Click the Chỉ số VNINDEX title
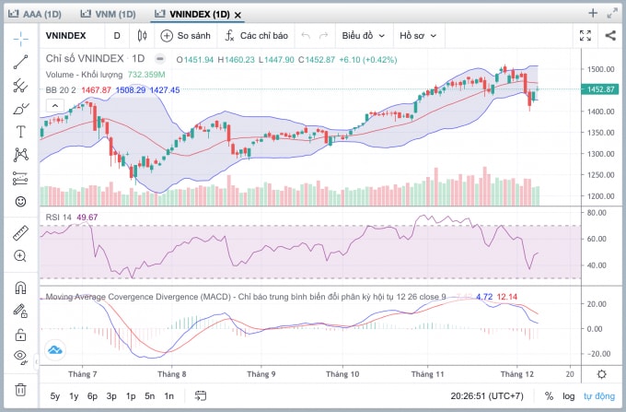 coord(85,59)
